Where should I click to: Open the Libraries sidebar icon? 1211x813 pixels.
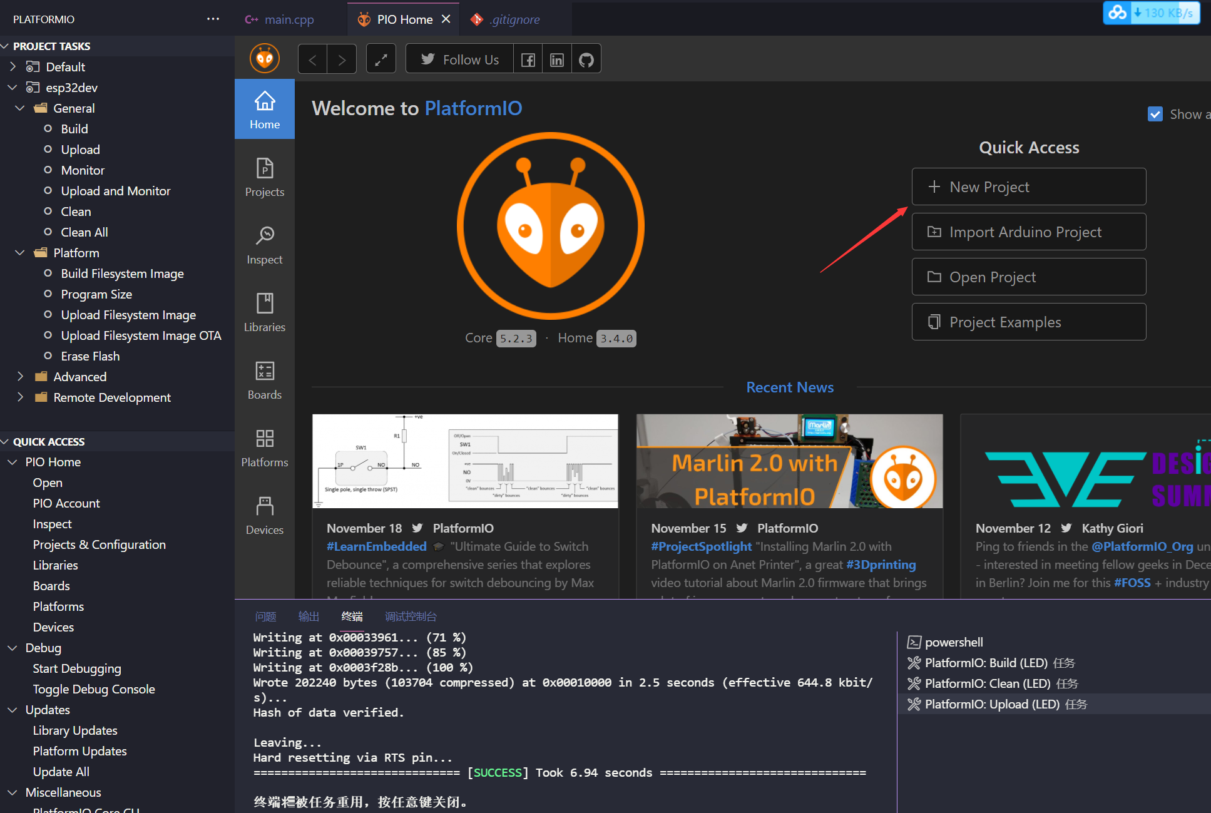tap(264, 311)
